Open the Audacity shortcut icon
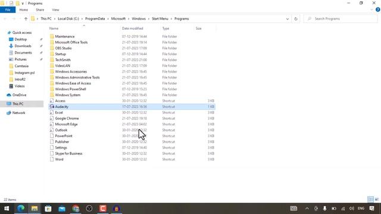Viewport: 381px width, 214px height. 52,106
